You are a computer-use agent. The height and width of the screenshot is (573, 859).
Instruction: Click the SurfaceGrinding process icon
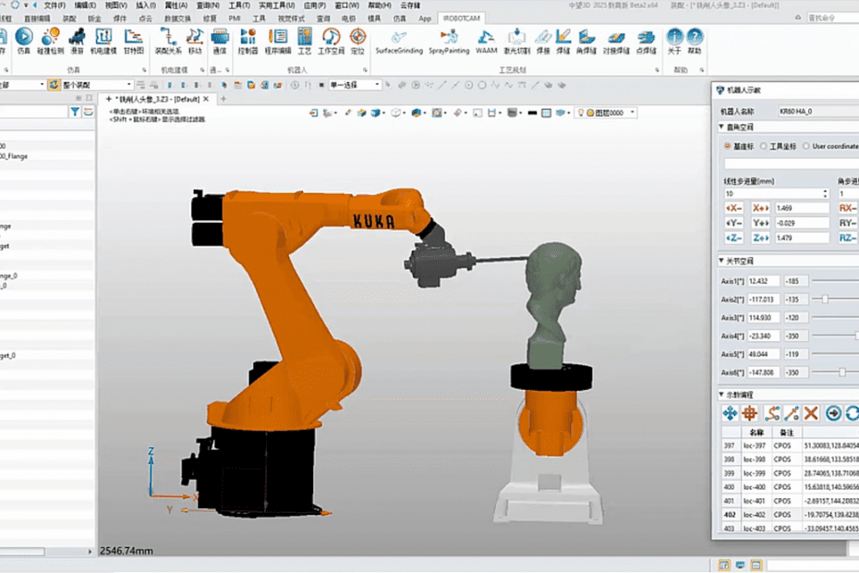click(399, 39)
